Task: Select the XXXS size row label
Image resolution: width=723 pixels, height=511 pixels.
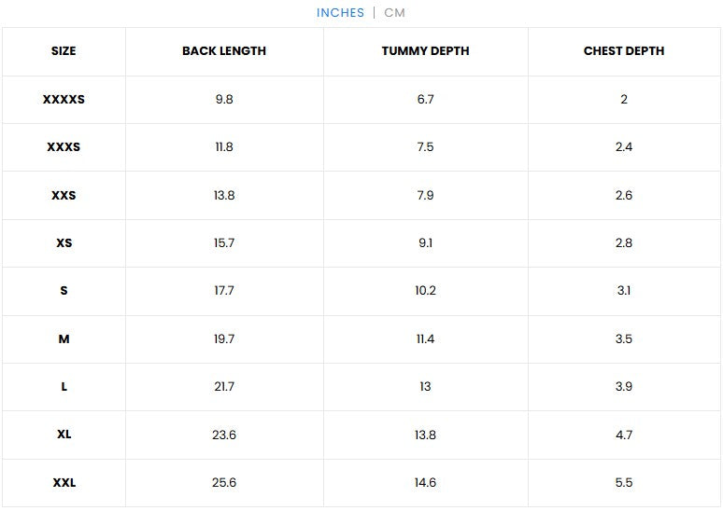Action: 64,147
